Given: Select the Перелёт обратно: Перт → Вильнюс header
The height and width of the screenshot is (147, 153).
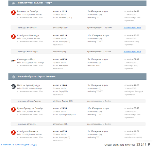Looking at the screenshot, I should click(x=77, y=76).
